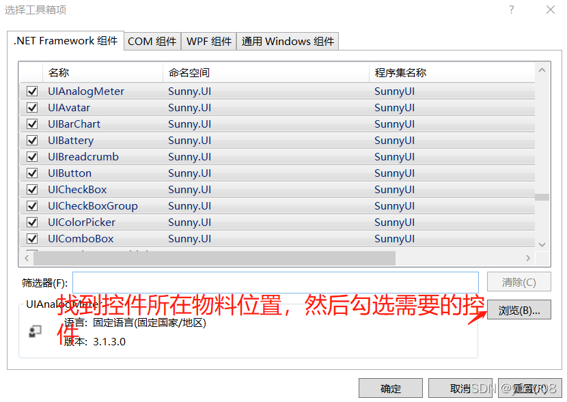Click the horizontal scrollbar left arrow
The height and width of the screenshot is (402, 567).
click(27, 258)
